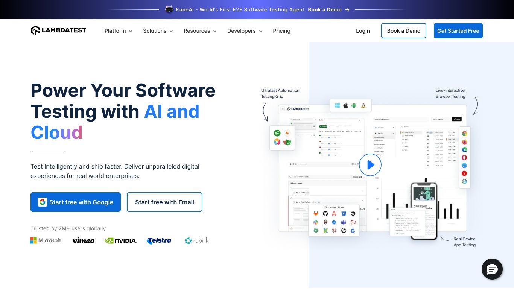514x289 pixels.
Task: Click the Bitbucket icon in integrations card
Action: (344, 214)
